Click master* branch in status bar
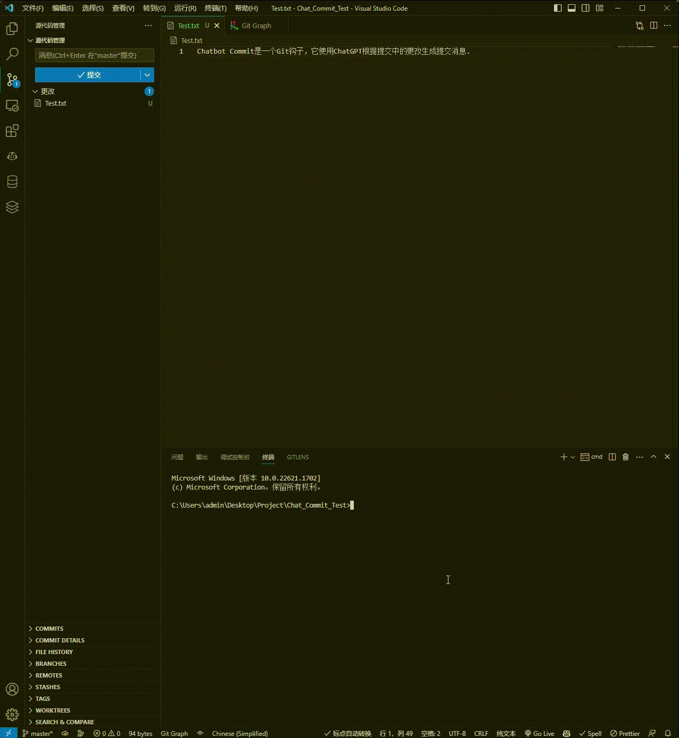 37,733
